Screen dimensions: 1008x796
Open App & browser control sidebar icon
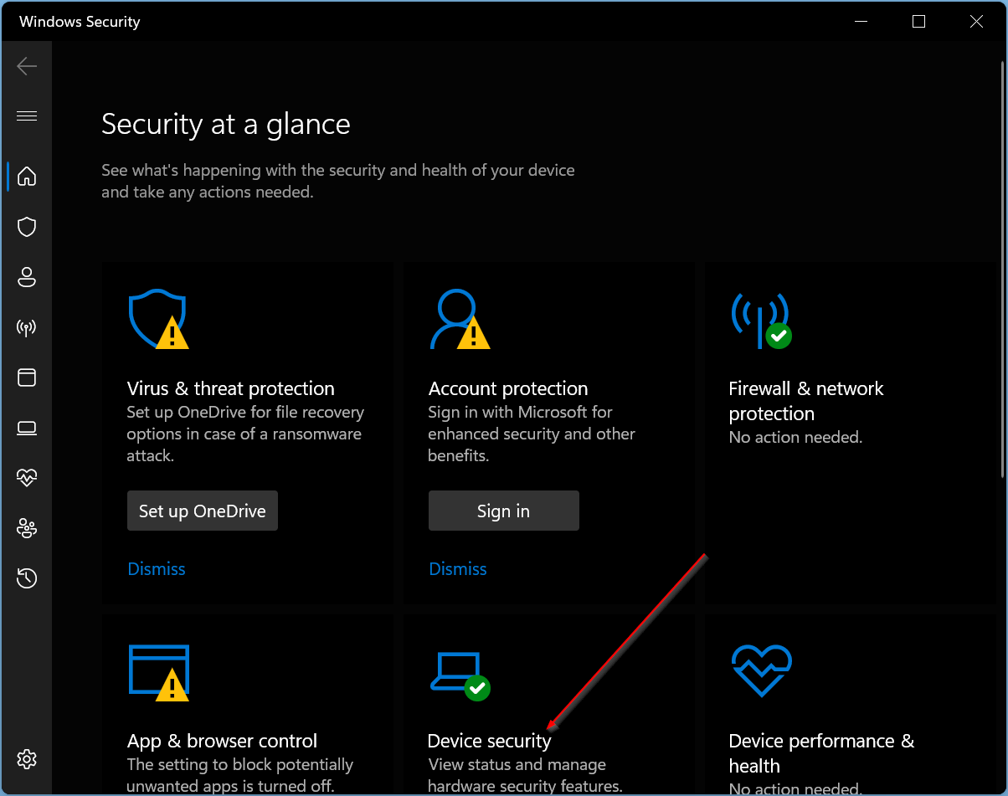click(x=27, y=377)
